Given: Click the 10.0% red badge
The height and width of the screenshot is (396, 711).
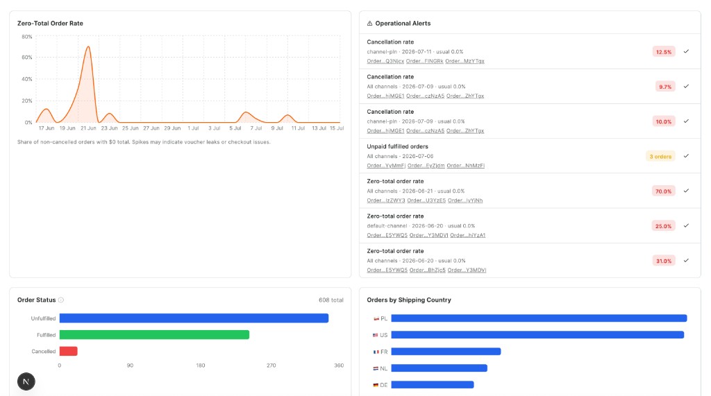Looking at the screenshot, I should [x=664, y=121].
